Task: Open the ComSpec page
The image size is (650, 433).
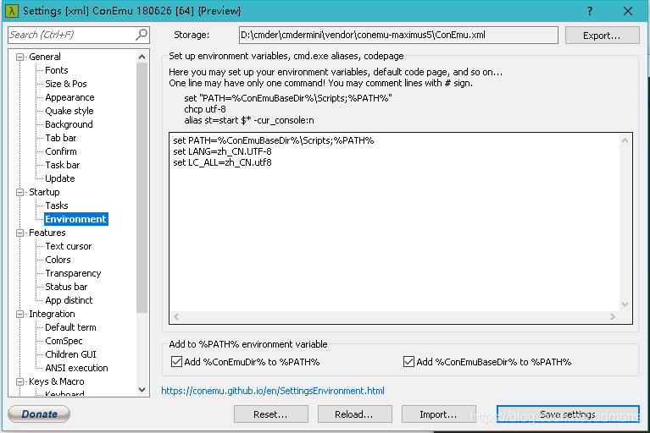Action: [x=64, y=341]
